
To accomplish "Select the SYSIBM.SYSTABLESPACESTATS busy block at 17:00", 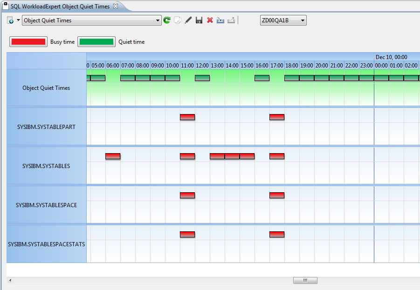I will (277, 235).
